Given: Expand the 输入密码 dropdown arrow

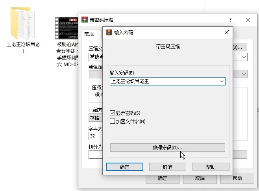Looking at the screenshot, I should pyautogui.click(x=222, y=82).
